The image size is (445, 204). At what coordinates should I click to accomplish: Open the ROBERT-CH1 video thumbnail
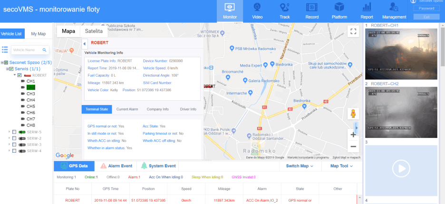[x=401, y=54]
